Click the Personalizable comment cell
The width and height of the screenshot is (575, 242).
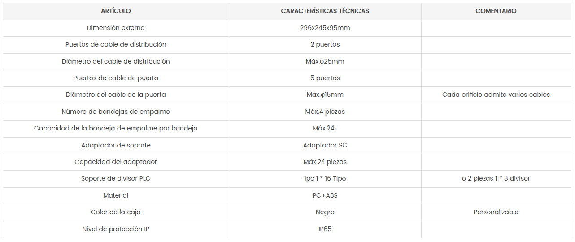(x=496, y=212)
